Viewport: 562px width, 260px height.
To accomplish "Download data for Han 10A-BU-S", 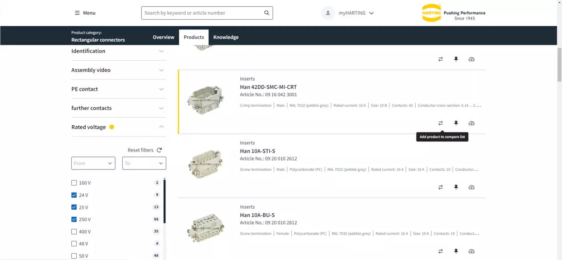I will click(471, 251).
